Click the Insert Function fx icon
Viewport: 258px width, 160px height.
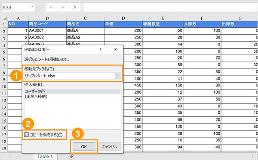coord(75,7)
